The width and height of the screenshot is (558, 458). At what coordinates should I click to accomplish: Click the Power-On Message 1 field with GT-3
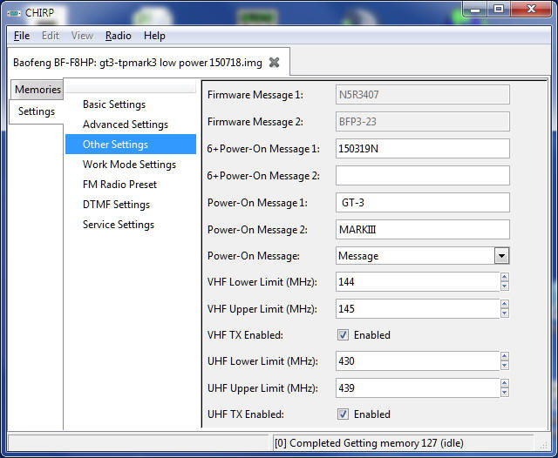click(x=422, y=203)
